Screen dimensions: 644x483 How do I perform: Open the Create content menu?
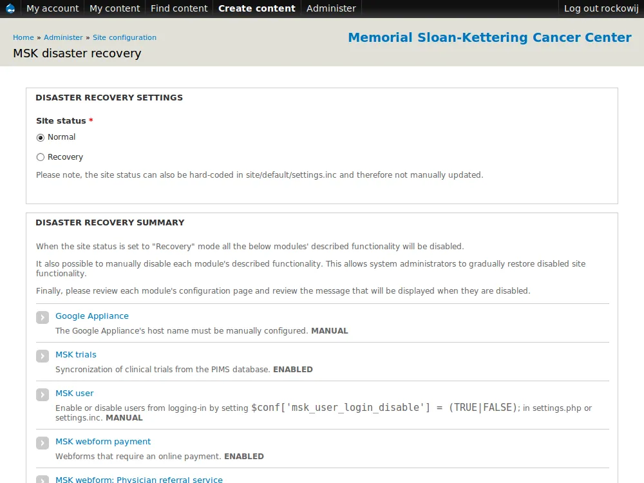[257, 8]
